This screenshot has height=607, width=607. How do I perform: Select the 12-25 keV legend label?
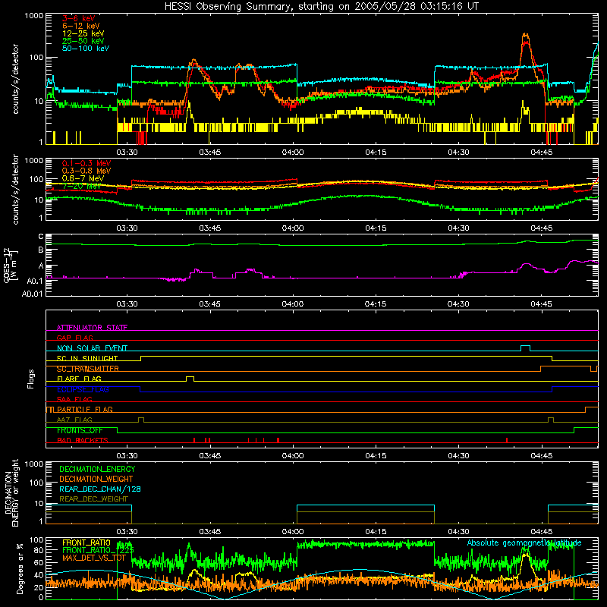[83, 33]
